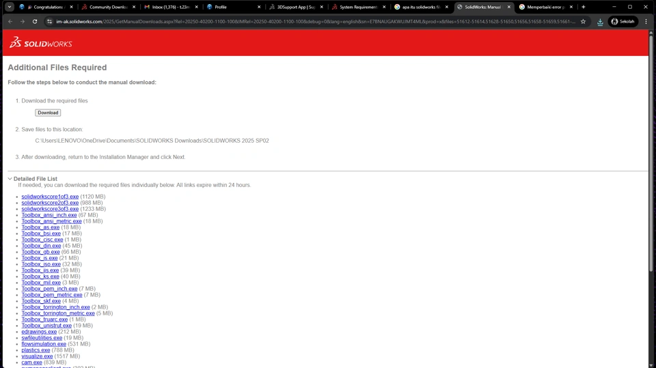The height and width of the screenshot is (368, 656).
Task: Download Toolbox_iso.exe
Action: [x=41, y=264]
